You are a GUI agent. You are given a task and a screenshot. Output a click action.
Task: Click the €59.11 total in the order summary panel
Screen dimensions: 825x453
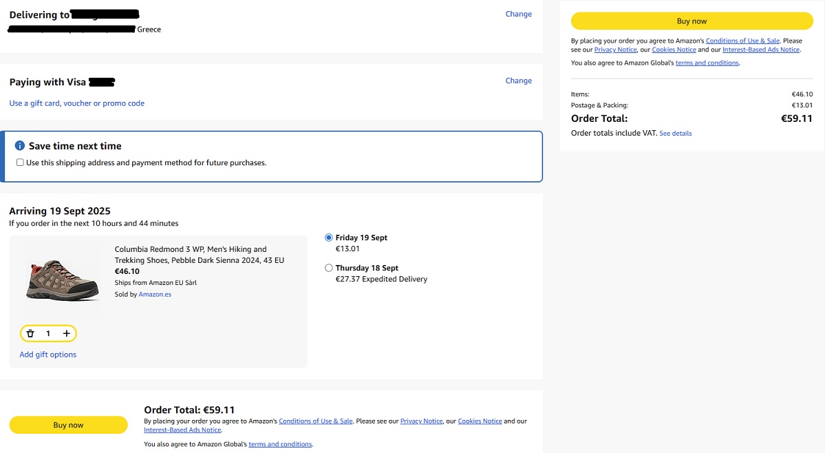(797, 119)
